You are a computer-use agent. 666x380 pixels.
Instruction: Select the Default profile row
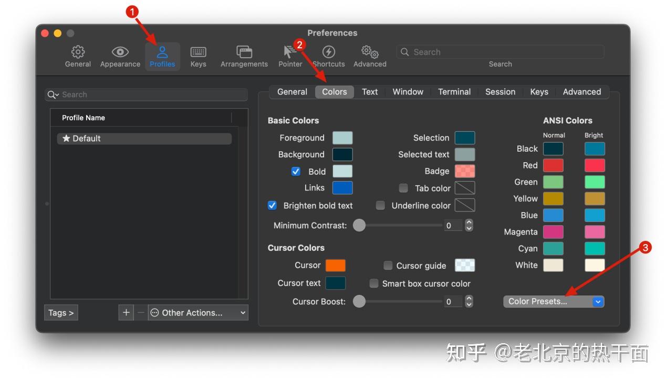(144, 138)
